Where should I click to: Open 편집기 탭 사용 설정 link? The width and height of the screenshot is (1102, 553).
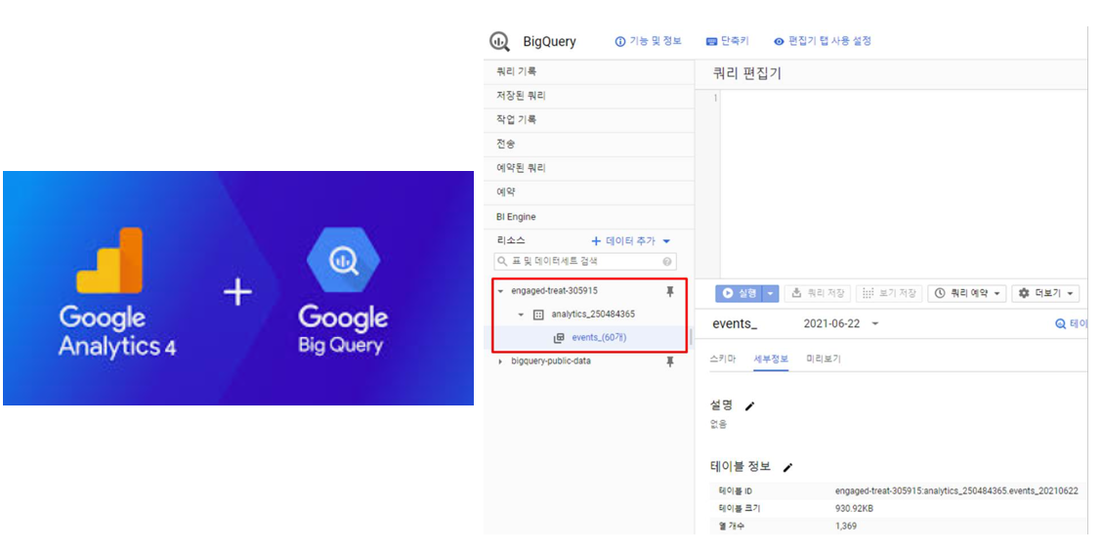[823, 41]
